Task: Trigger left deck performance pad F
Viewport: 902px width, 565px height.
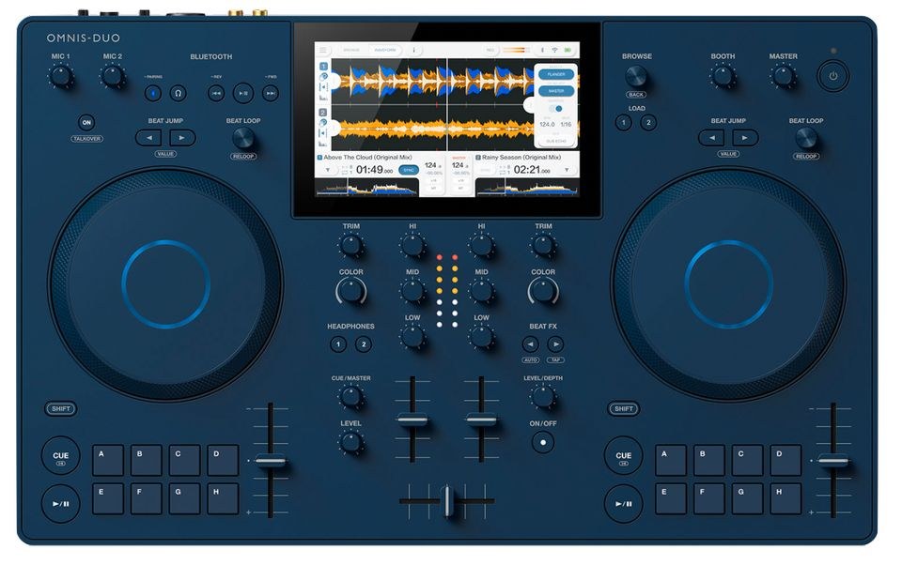Action: pyautogui.click(x=147, y=498)
